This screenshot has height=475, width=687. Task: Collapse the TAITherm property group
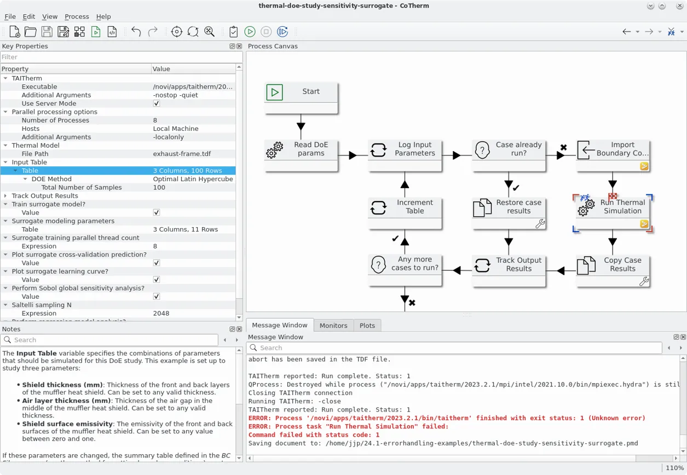tap(5, 78)
